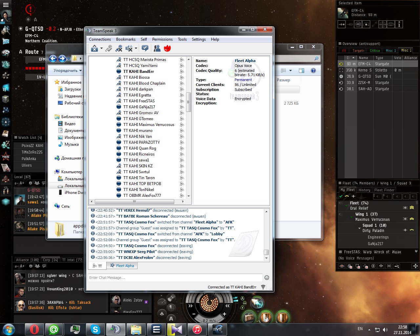
Task: Open emoticon picker in TeamSpeak chat
Action: coord(267,278)
